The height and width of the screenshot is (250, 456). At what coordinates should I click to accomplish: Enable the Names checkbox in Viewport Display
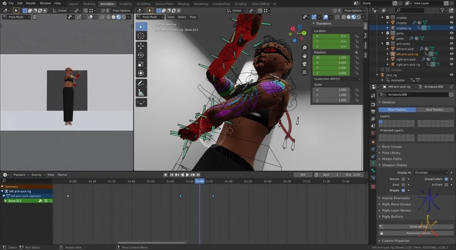click(404, 179)
